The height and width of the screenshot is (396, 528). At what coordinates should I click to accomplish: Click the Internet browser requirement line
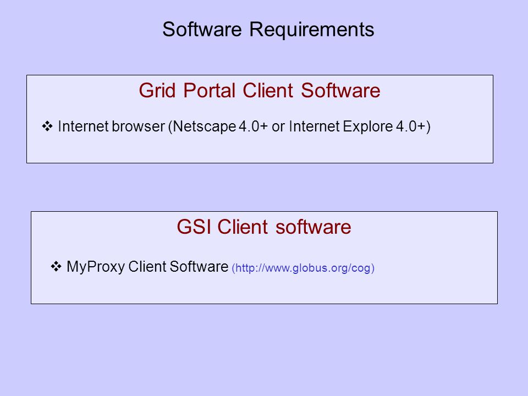[x=244, y=127]
